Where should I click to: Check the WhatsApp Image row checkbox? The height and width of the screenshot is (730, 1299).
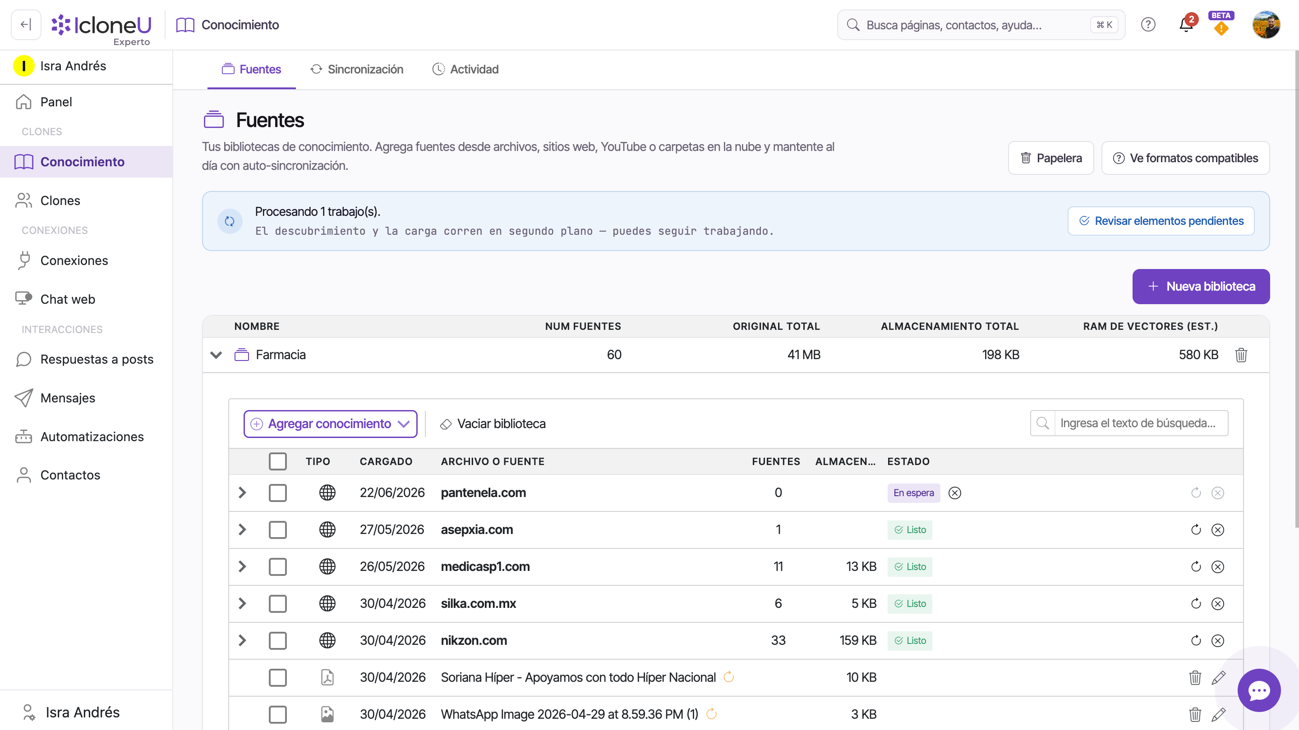[277, 714]
